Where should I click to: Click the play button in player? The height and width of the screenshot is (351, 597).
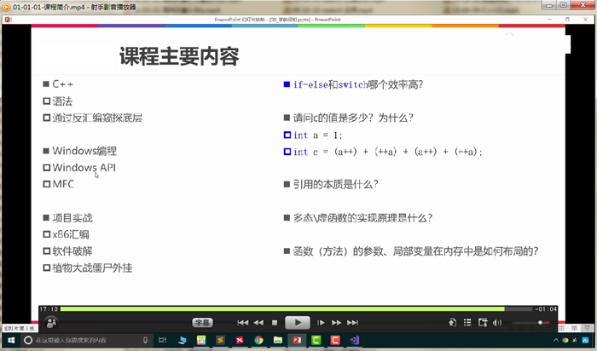coord(298,323)
